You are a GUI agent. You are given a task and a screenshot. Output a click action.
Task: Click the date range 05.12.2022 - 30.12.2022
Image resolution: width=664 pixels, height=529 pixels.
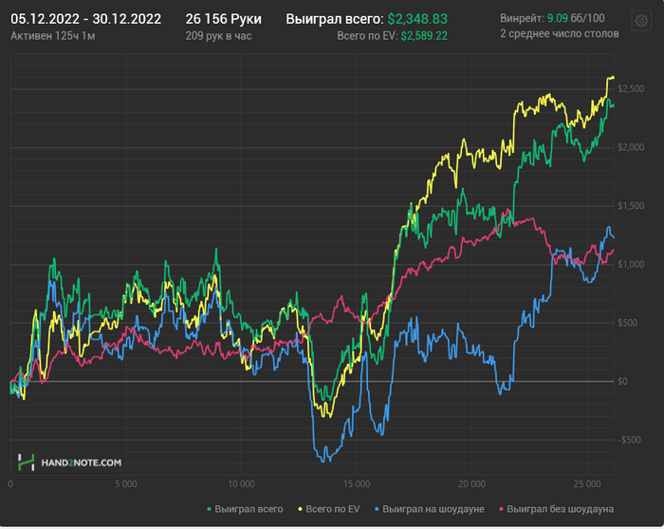(x=86, y=19)
